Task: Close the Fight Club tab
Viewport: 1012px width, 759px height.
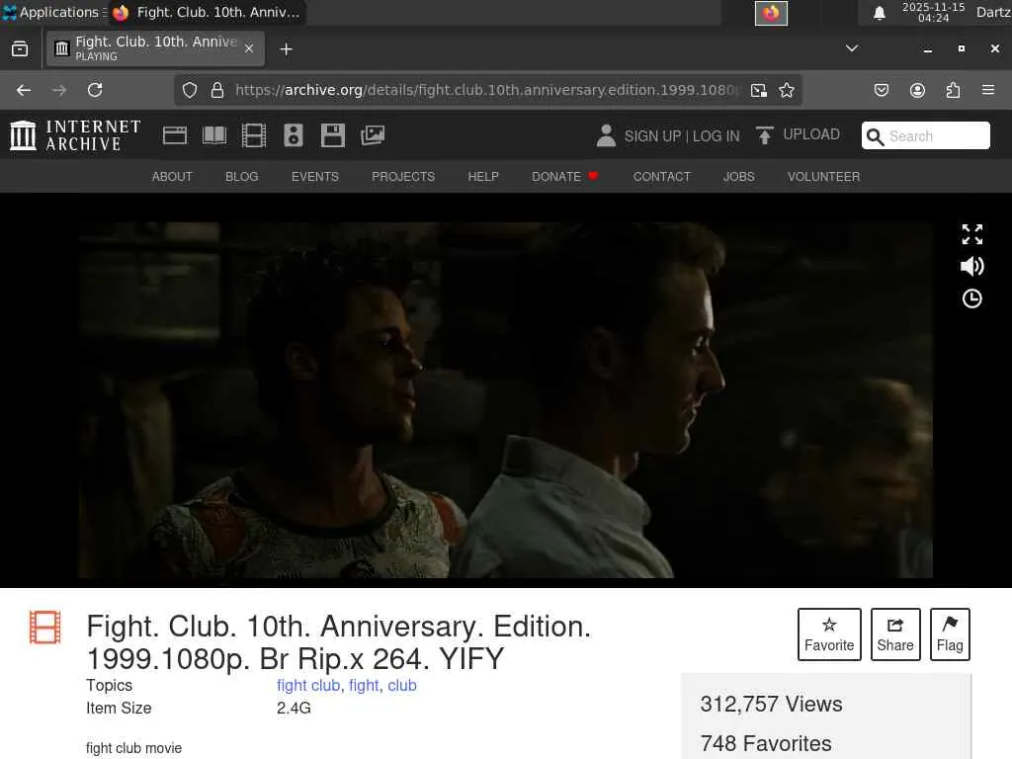Action: click(249, 49)
